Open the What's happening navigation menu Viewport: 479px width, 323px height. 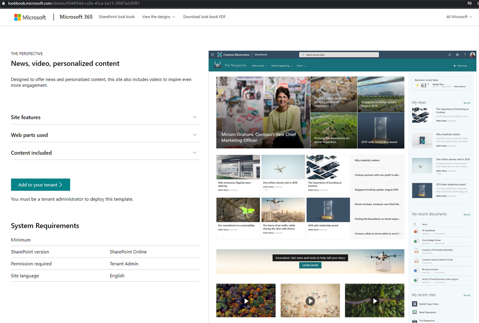(281, 66)
